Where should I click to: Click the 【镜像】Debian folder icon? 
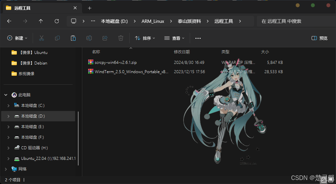(x=14, y=63)
